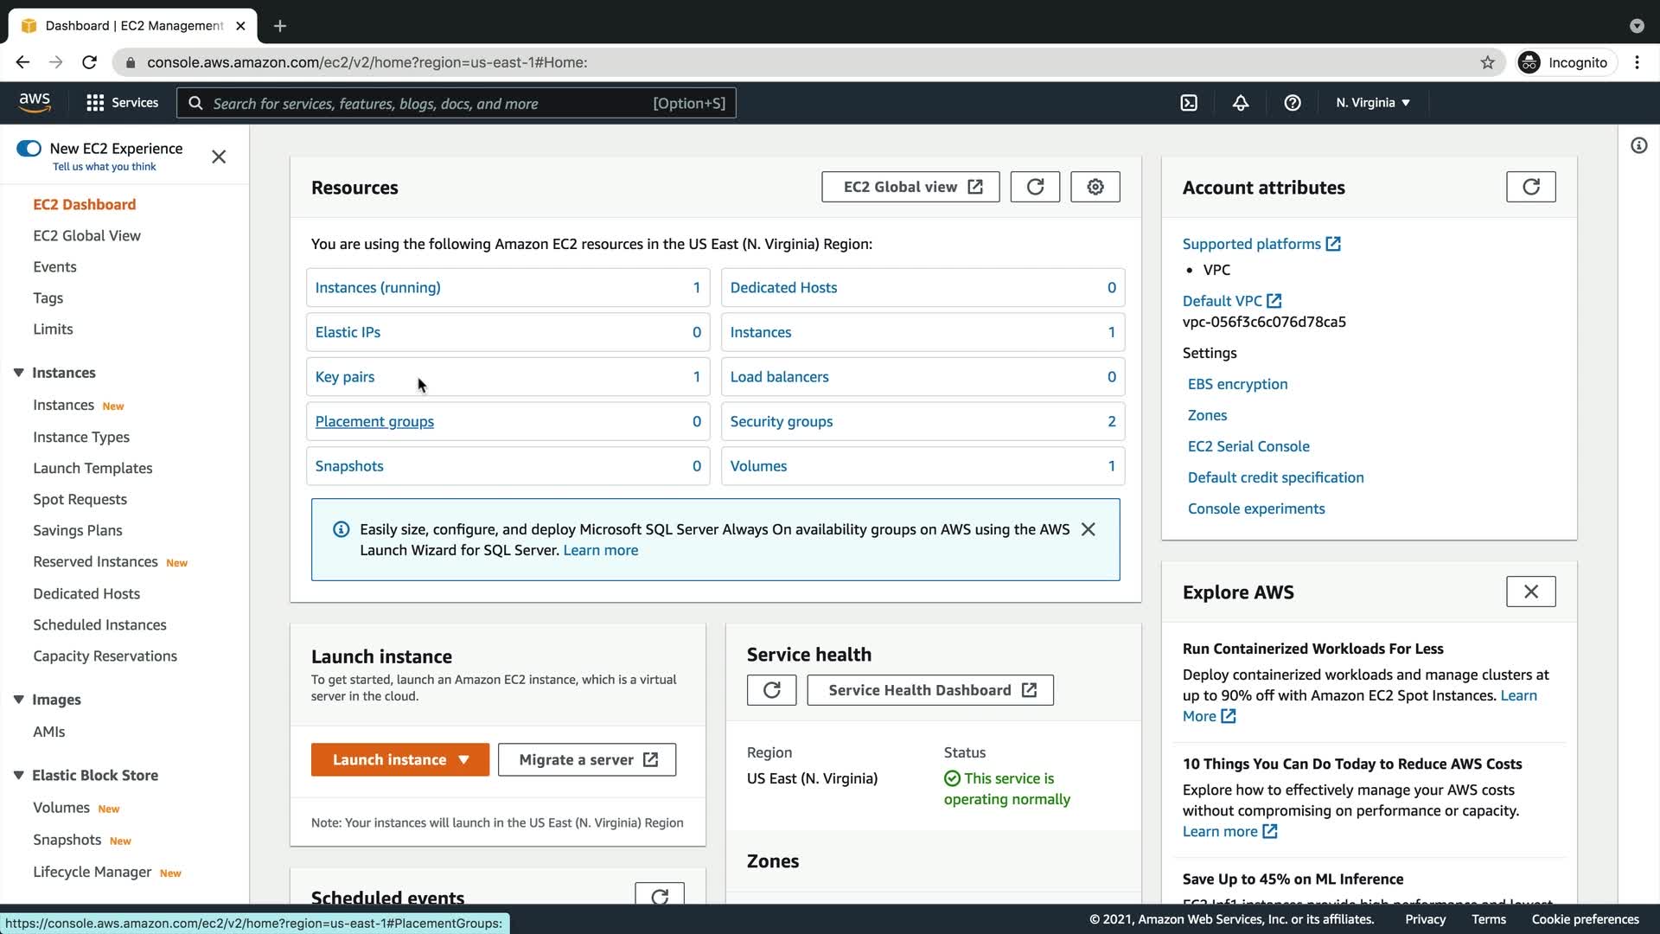Click the Service health refresh icon

click(x=771, y=690)
